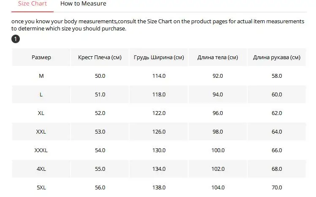The image size is (316, 197).
Task: Select the XXL size row label
Action: coord(41,131)
